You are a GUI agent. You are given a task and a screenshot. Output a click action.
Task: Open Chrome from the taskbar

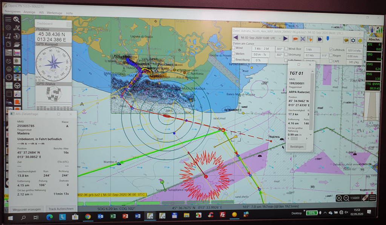tap(87, 216)
